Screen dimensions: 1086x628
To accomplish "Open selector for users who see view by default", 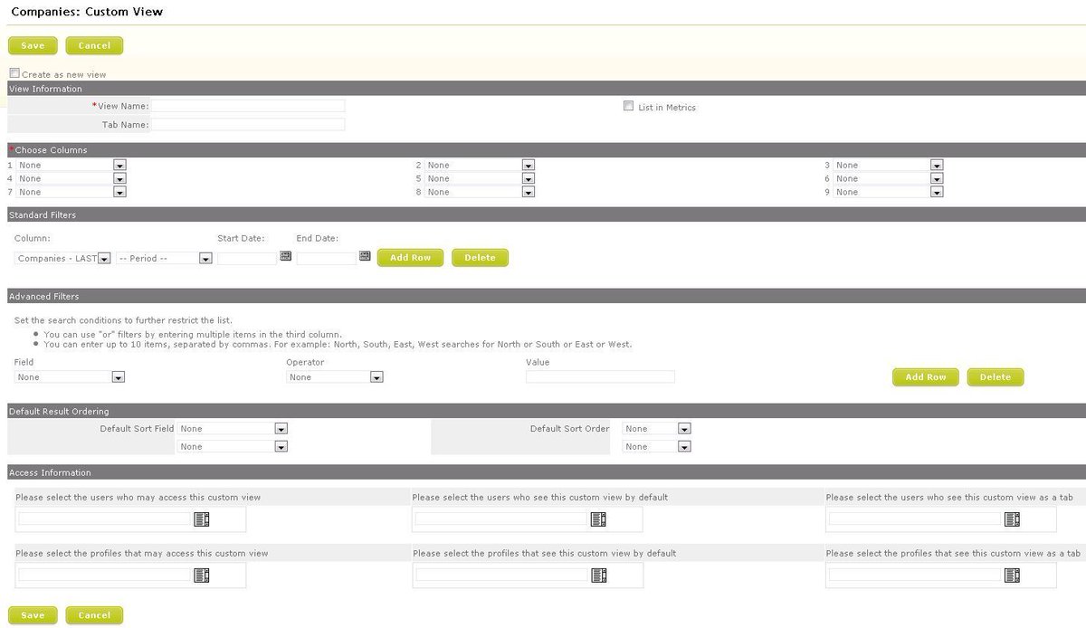I will pyautogui.click(x=598, y=519).
